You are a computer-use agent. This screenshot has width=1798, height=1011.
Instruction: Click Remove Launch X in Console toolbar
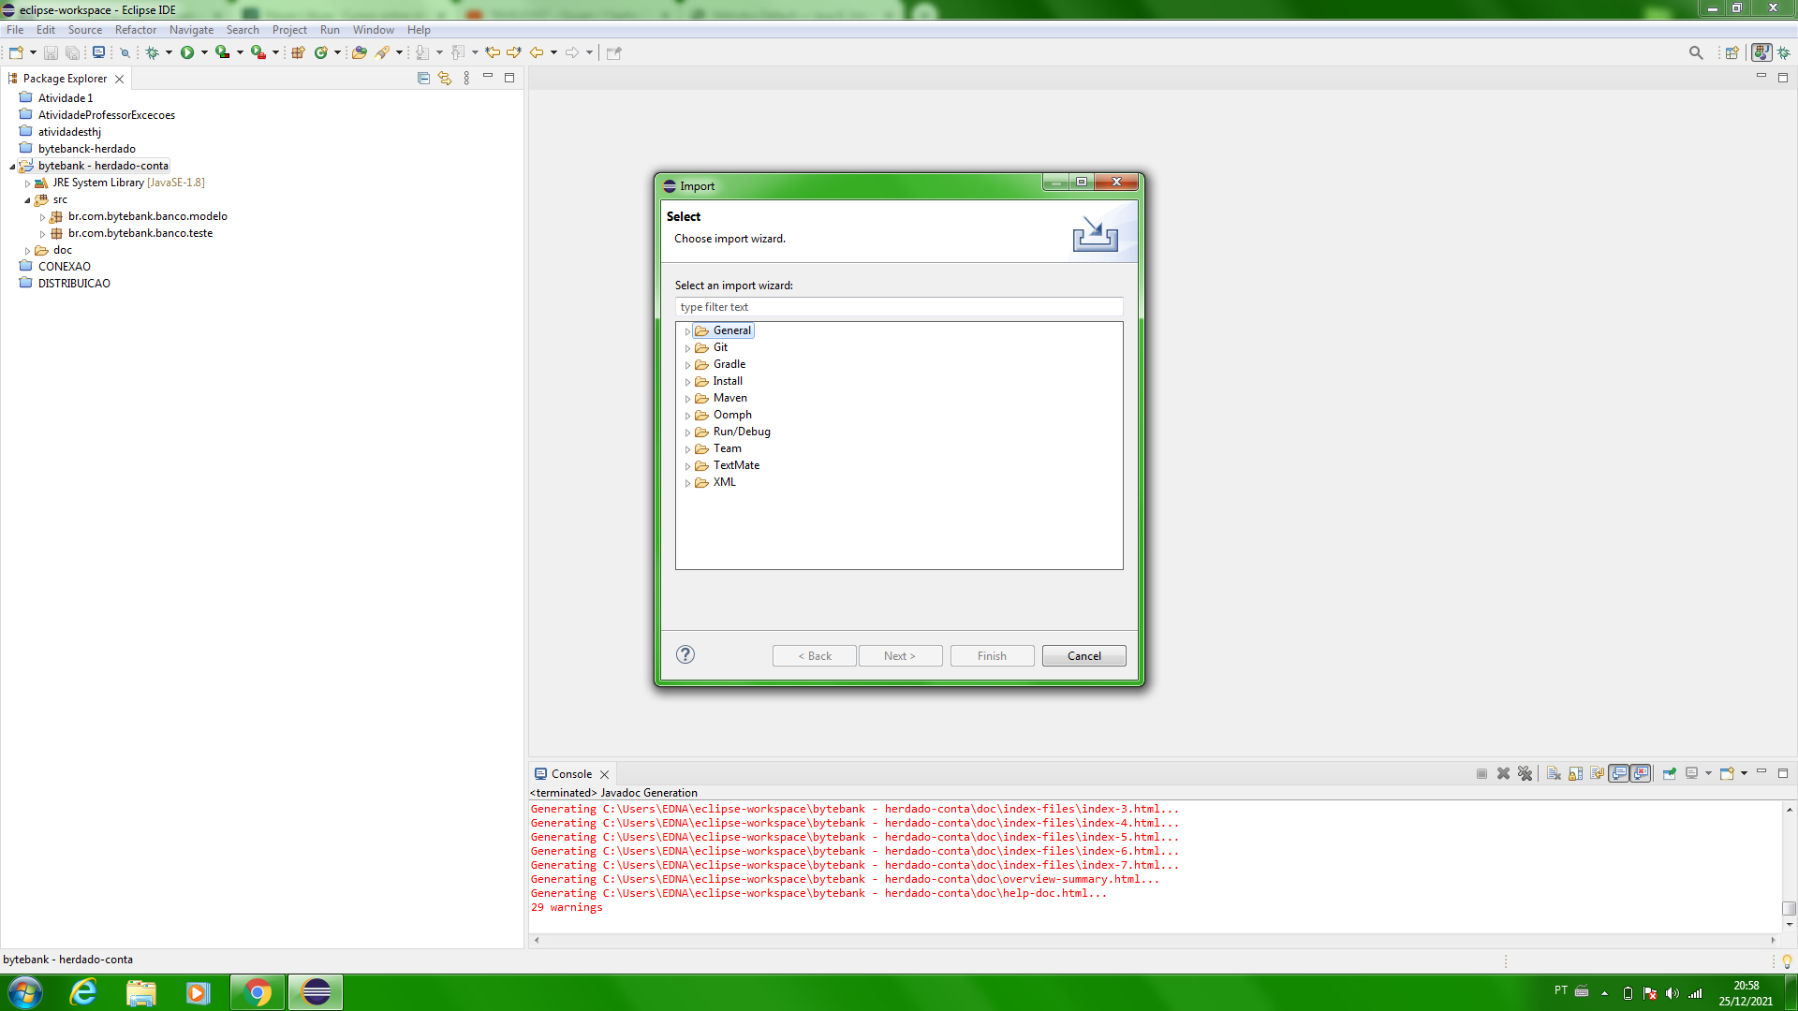click(x=1504, y=773)
